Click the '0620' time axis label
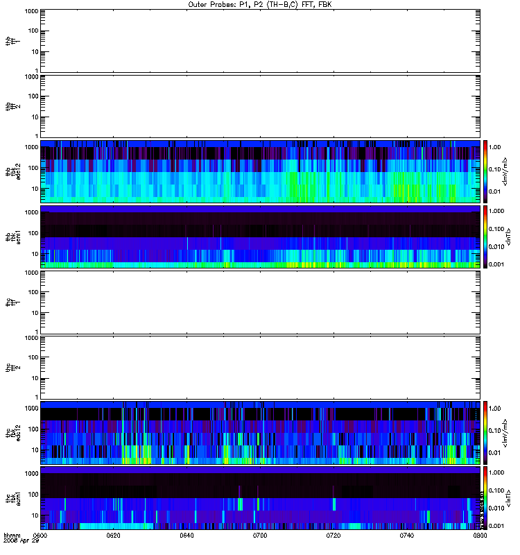Screen dimensions: 520x555 (x=113, y=536)
